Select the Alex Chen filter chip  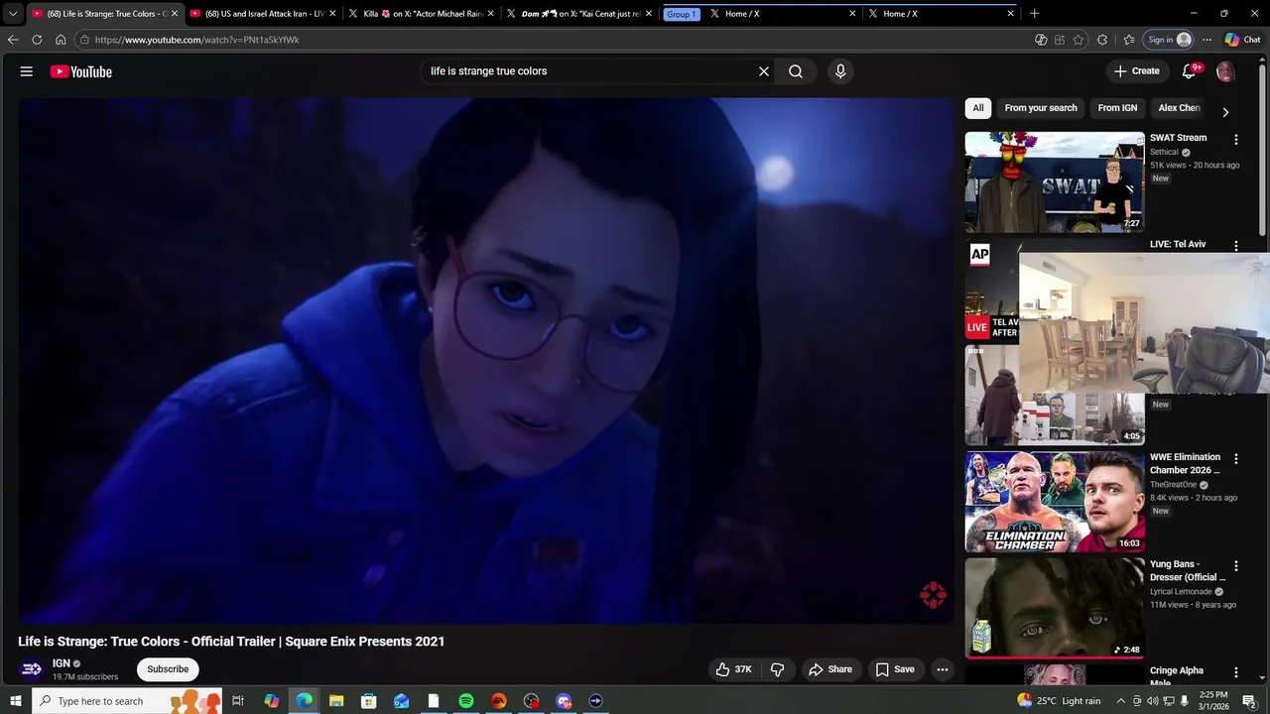pos(1180,108)
